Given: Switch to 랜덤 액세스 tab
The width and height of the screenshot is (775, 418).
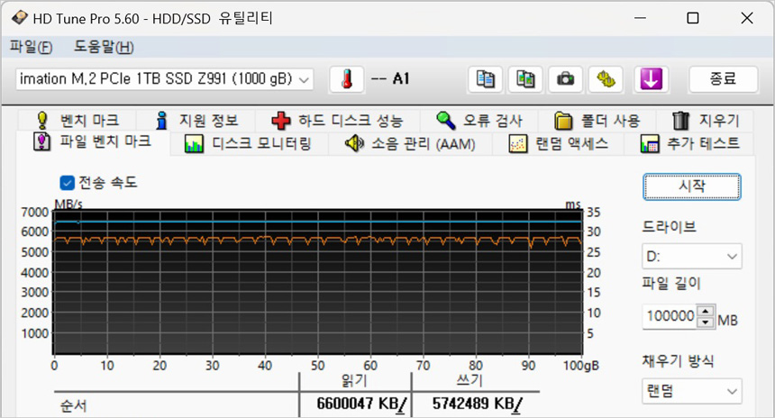Looking at the screenshot, I should [x=559, y=144].
